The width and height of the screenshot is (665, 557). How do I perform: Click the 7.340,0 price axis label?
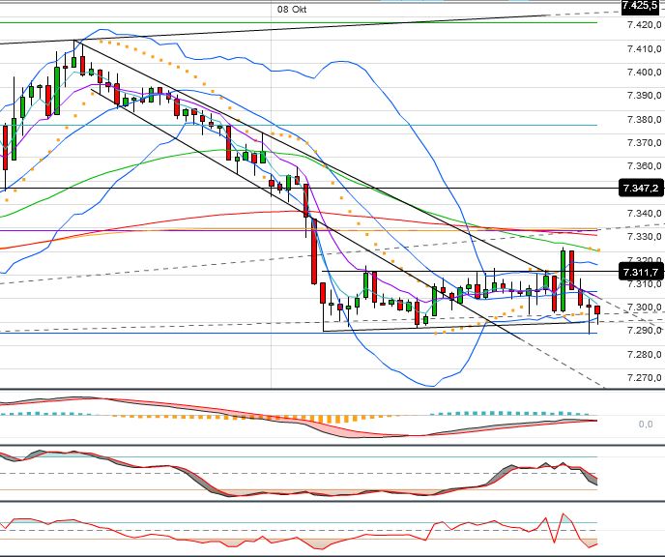[644, 213]
